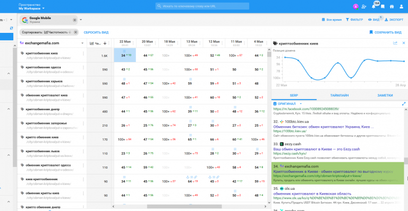This screenshot has width=408, height=211.
Task: Open the messages chat icon in header
Action: [382, 6]
